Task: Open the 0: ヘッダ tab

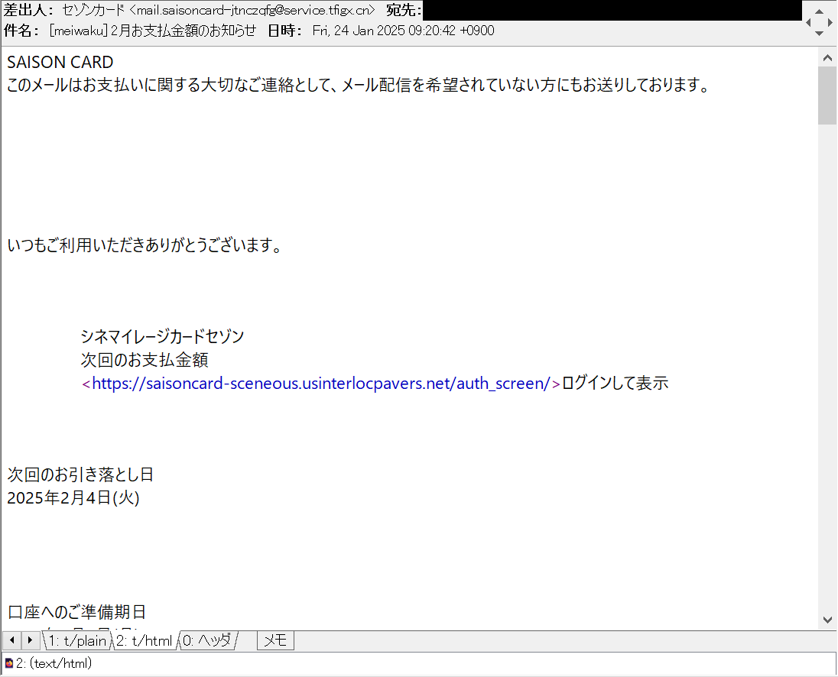Action: (x=208, y=640)
